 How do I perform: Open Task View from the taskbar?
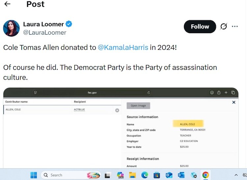(108, 175)
